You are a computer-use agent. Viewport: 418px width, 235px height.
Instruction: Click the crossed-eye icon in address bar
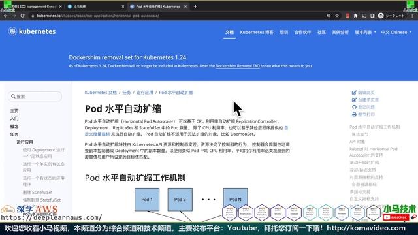tap(329, 16)
